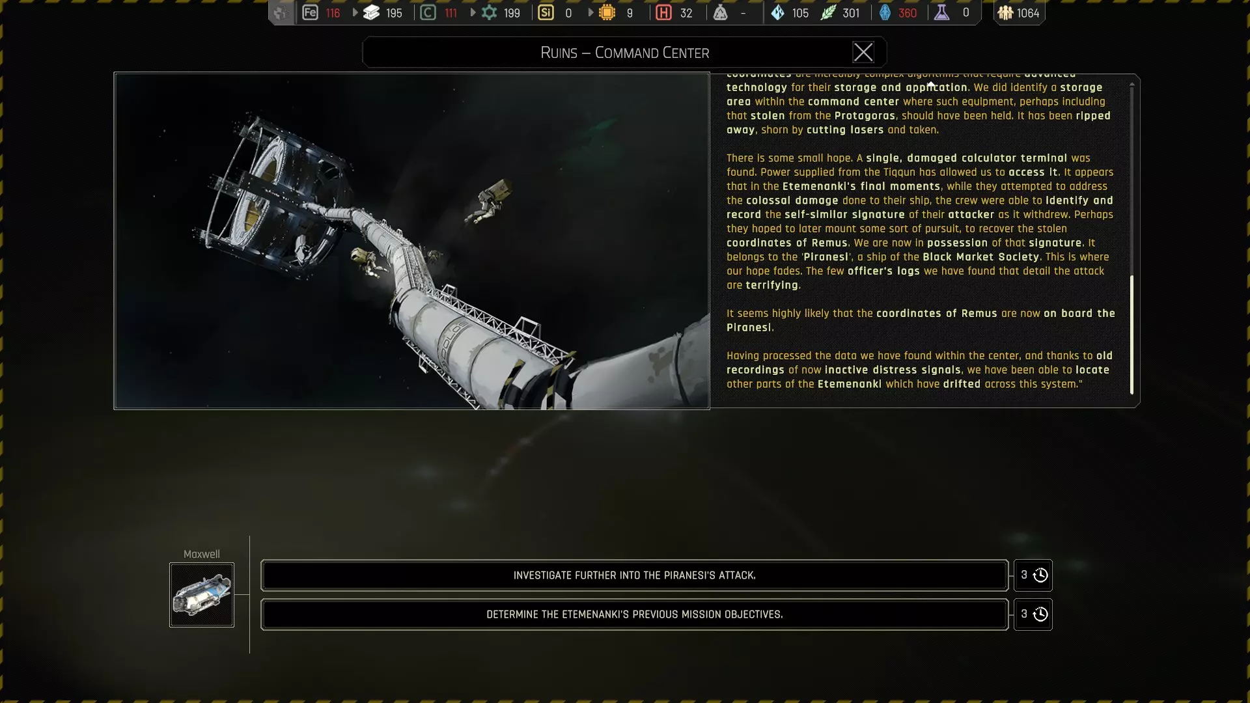Click the food leaf resource icon
The image size is (1250, 703).
pyautogui.click(x=827, y=12)
